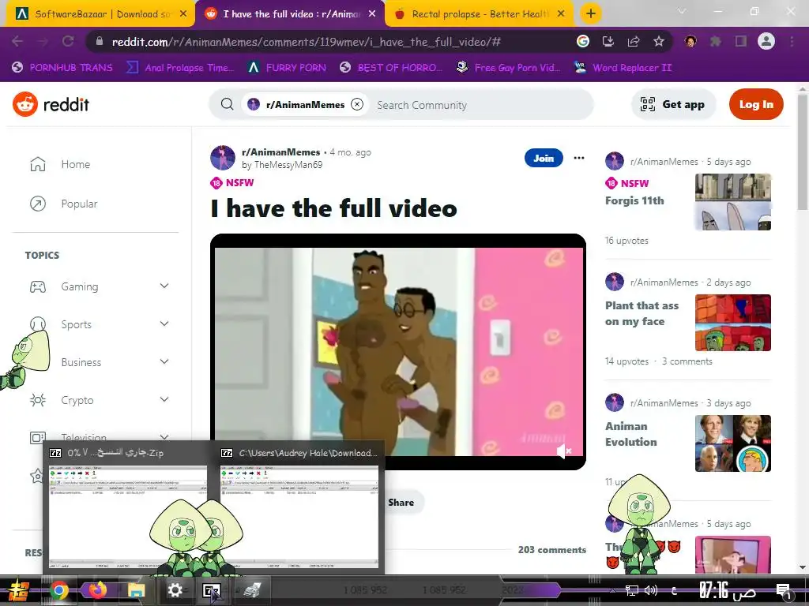The width and height of the screenshot is (809, 606).
Task: Reload the current page
Action: 68,41
